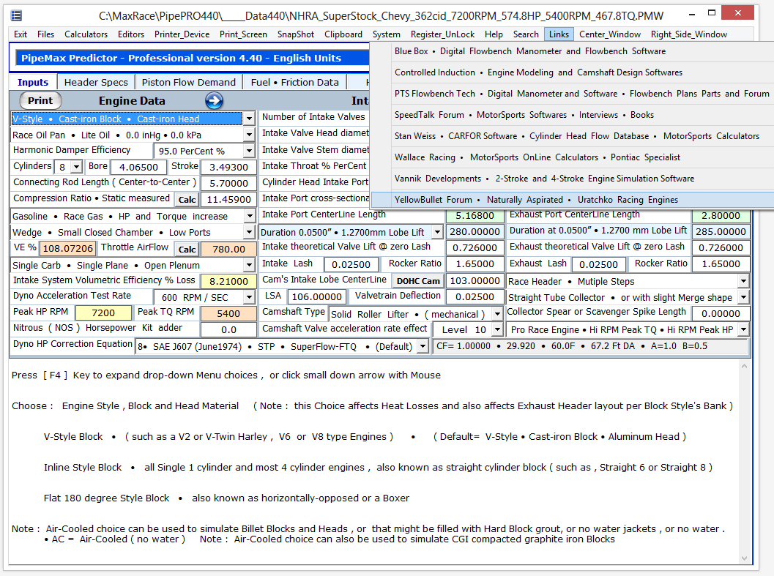Click the Print button

pos(40,101)
